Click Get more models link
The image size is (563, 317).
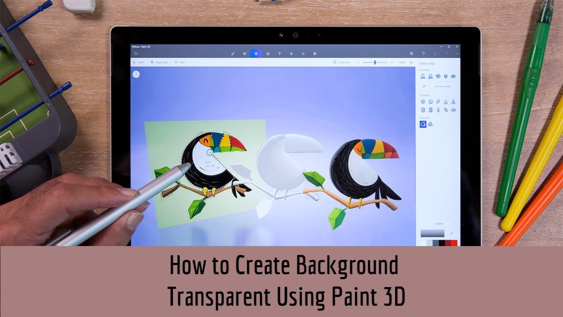pyautogui.click(x=443, y=87)
